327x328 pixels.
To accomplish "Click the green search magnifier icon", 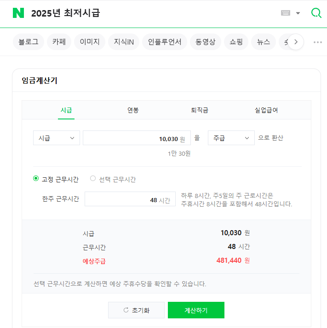I will pyautogui.click(x=316, y=13).
